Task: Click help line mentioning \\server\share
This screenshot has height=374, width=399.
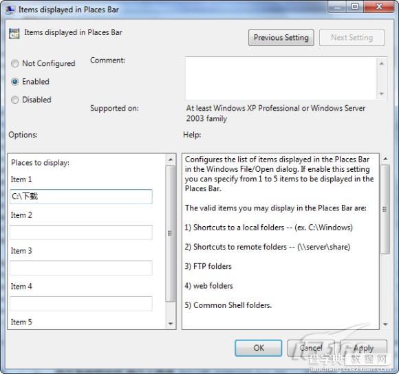Action: click(268, 247)
